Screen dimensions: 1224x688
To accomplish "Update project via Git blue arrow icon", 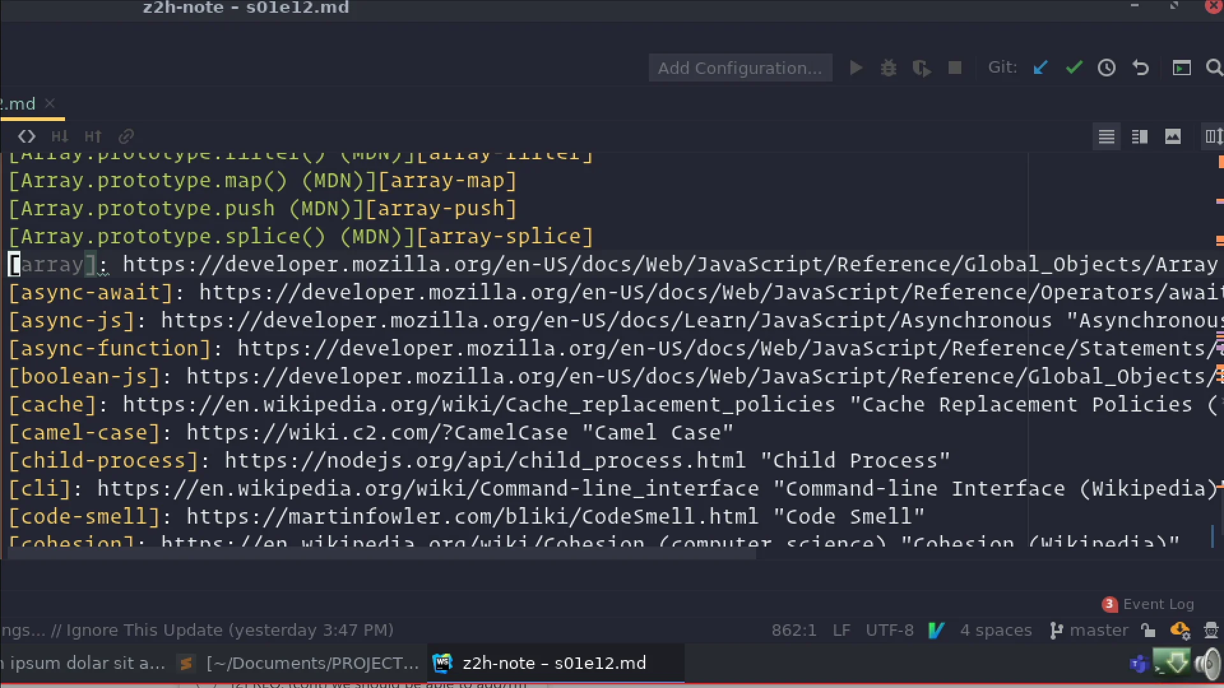I will click(x=1040, y=68).
